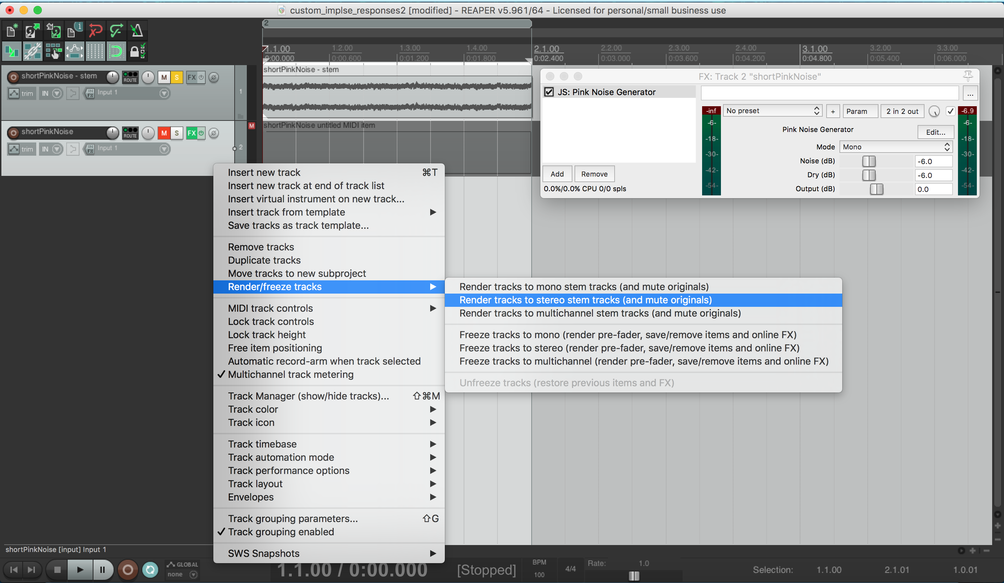Click the Save project toolbar icon

click(x=53, y=31)
